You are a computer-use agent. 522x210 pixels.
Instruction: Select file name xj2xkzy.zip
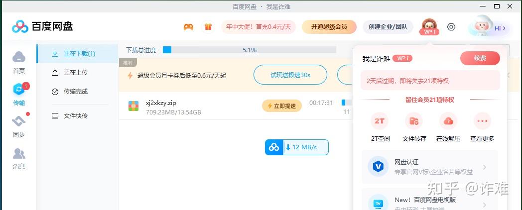click(161, 103)
